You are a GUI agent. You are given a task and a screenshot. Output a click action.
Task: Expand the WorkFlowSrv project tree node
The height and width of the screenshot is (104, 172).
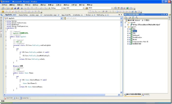coord(128,38)
